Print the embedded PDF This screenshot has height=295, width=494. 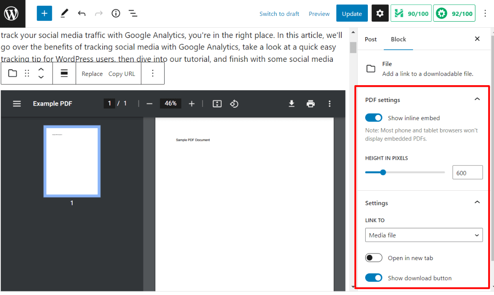tap(310, 103)
